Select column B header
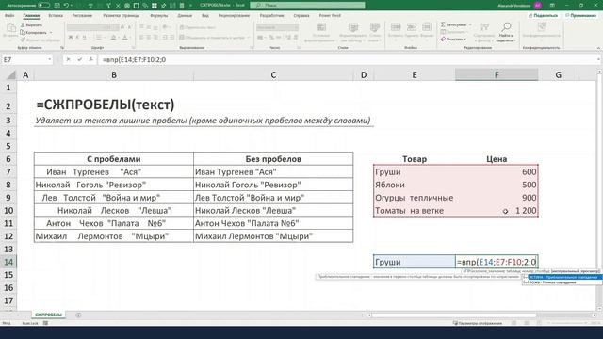 (114, 75)
